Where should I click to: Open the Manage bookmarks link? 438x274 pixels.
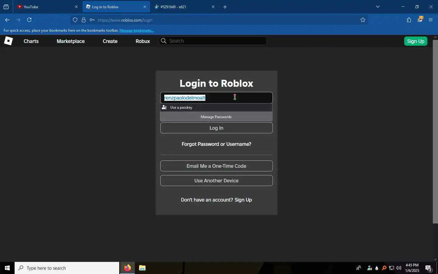point(137,30)
